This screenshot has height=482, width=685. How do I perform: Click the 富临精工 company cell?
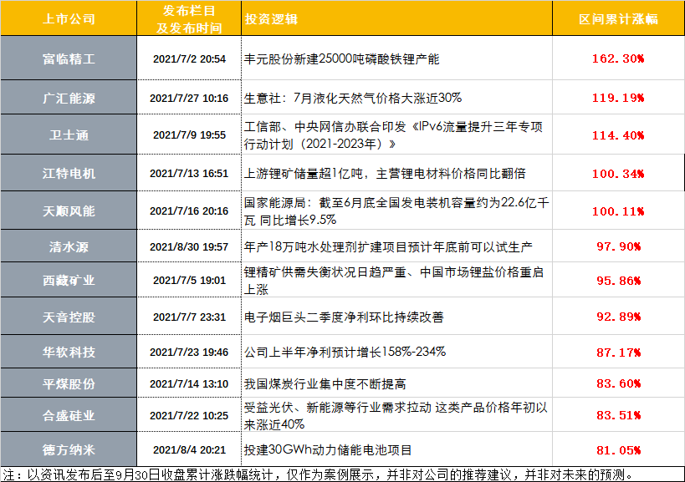(69, 58)
